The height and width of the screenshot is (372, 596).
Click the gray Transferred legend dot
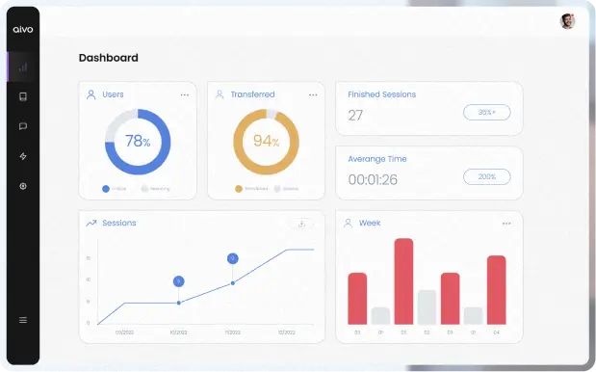[x=277, y=189]
